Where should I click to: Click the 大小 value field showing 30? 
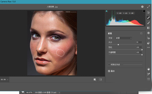click(x=139, y=42)
